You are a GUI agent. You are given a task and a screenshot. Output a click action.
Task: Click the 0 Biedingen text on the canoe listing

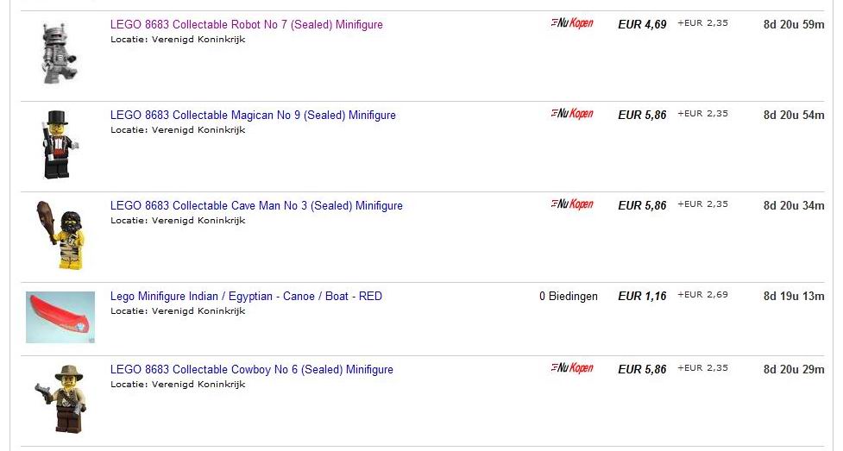569,296
